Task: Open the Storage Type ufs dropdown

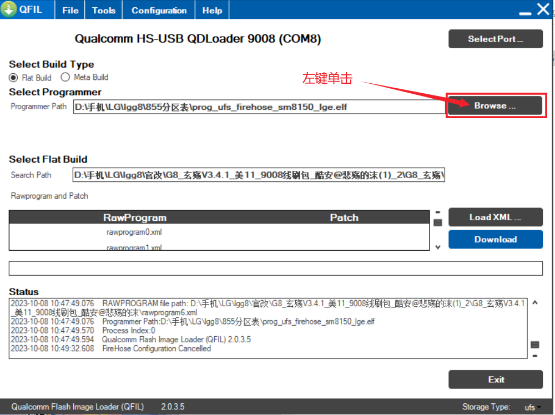Action: pos(533,407)
